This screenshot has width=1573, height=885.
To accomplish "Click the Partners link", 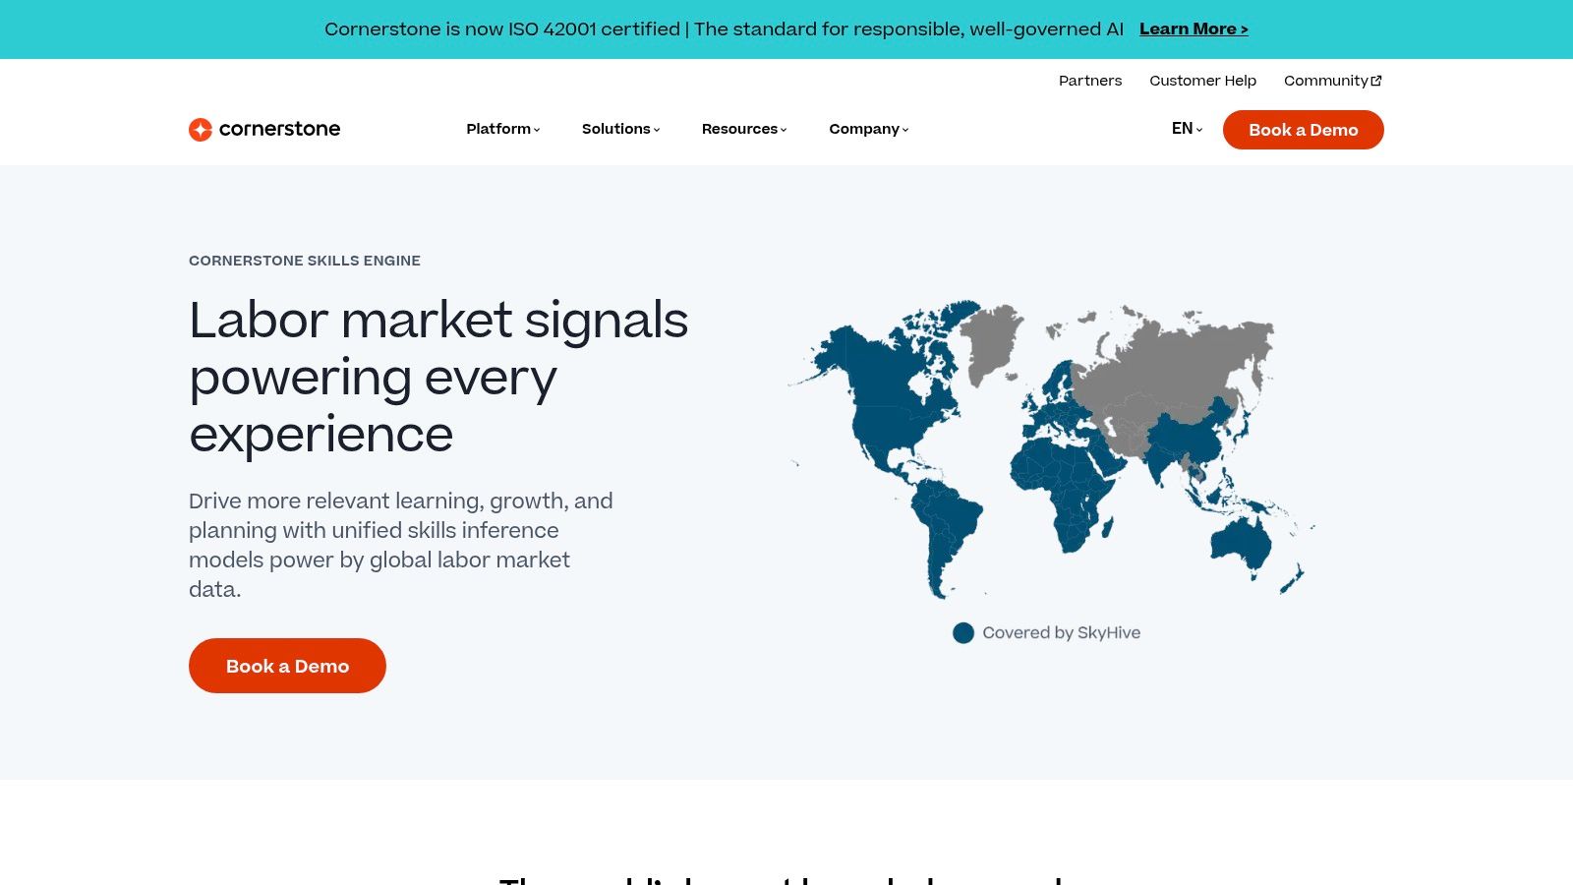I will (1089, 81).
